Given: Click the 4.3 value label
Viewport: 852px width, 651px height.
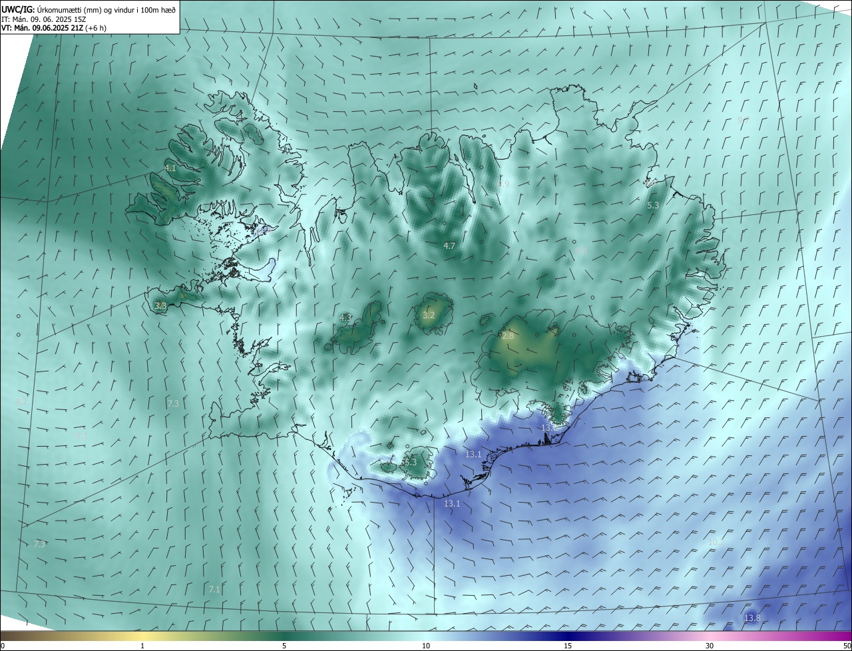Looking at the screenshot, I should [x=345, y=318].
